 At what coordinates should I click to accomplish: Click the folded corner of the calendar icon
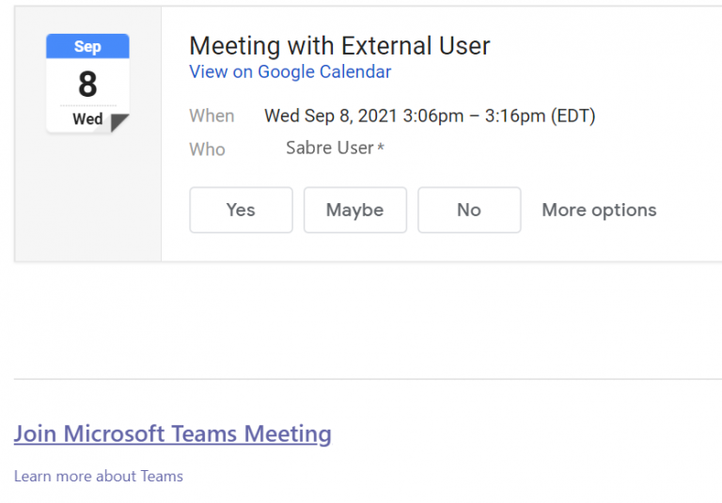pyautogui.click(x=119, y=122)
